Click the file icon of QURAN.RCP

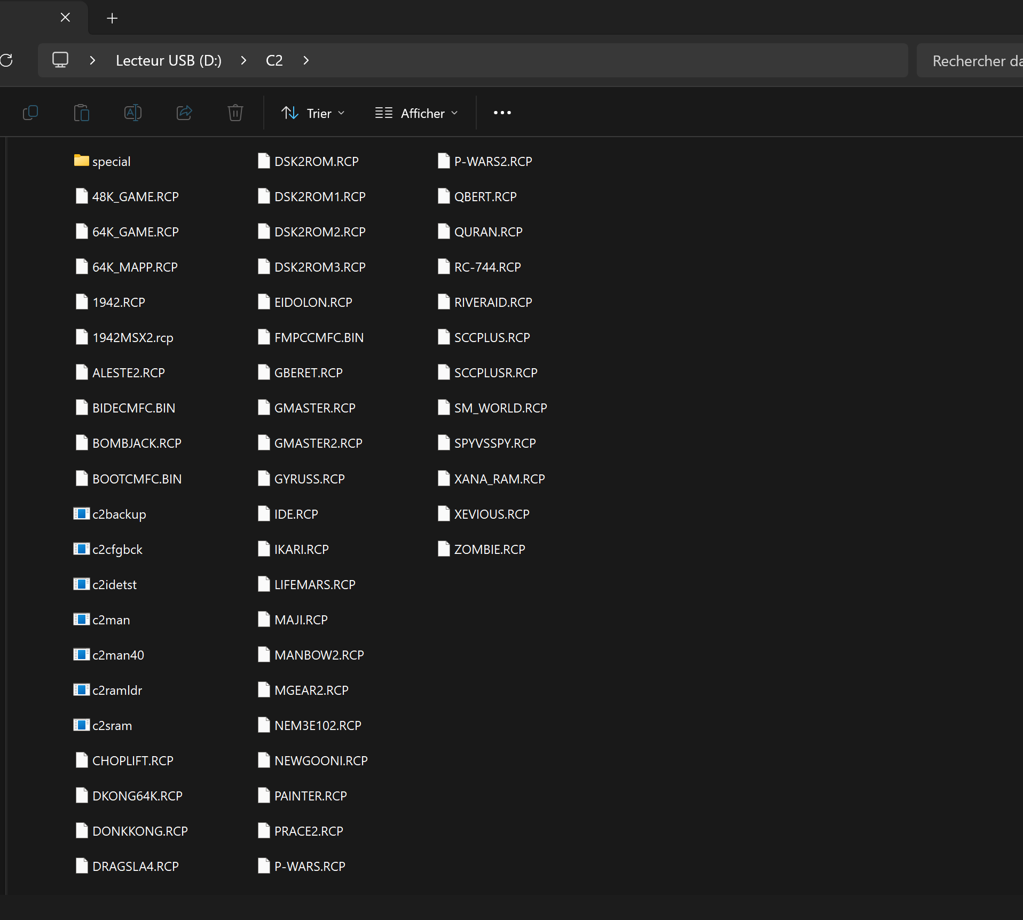click(x=444, y=231)
